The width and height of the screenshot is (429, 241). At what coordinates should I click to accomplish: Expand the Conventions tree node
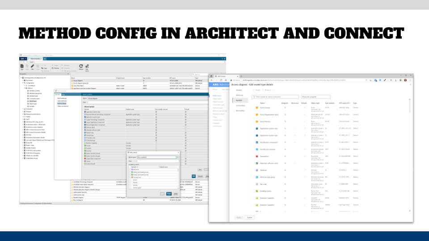click(x=25, y=86)
